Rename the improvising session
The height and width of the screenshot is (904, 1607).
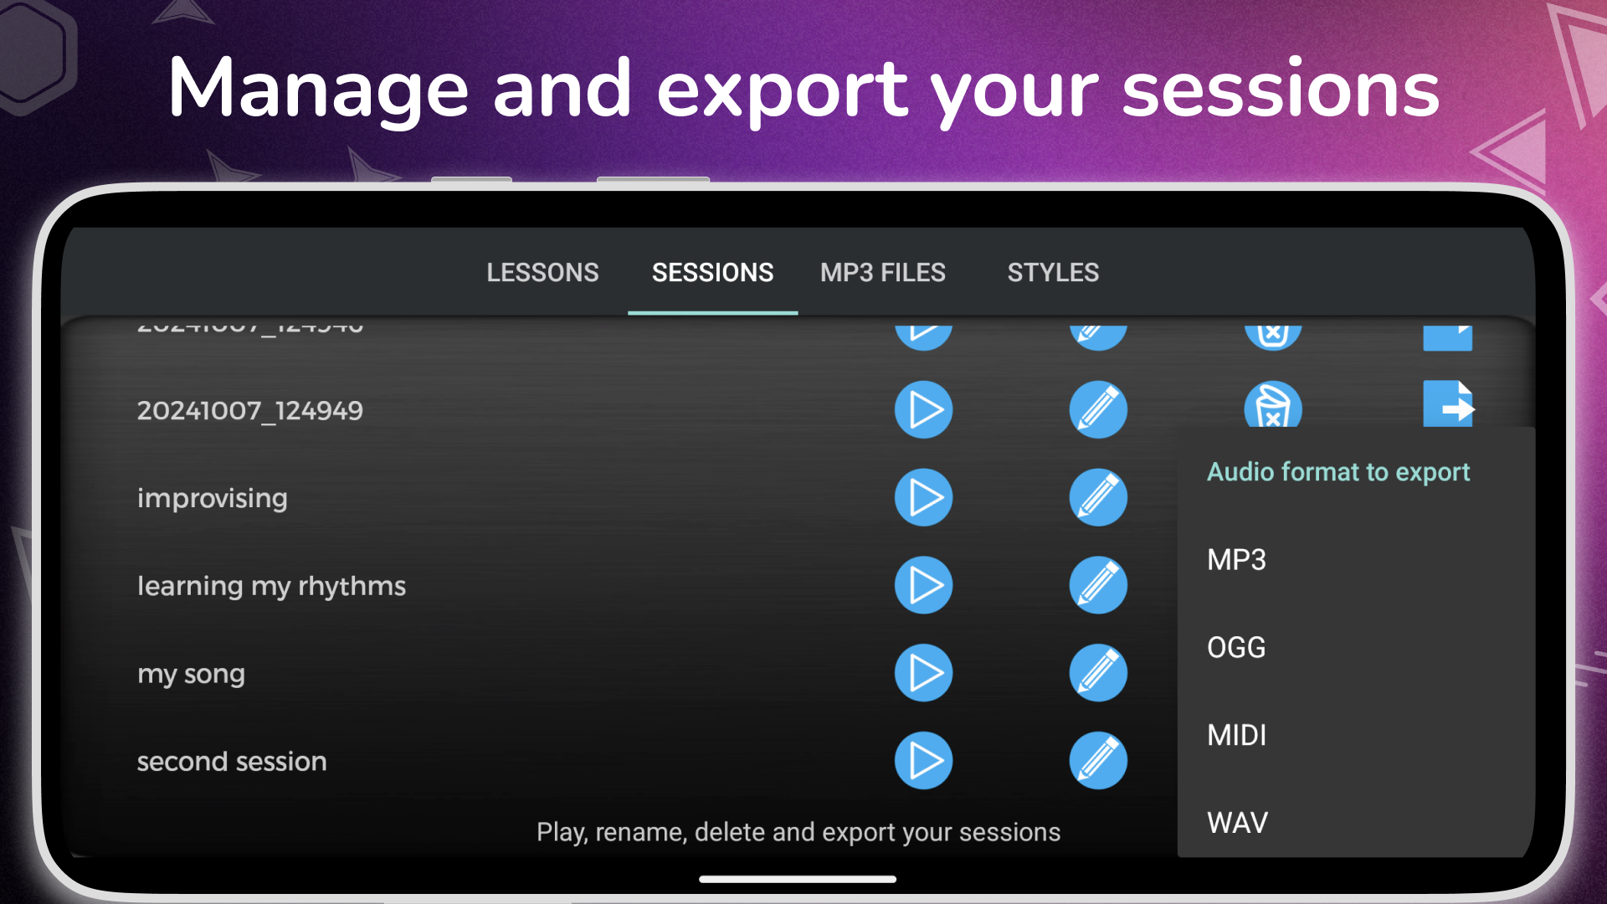coord(1097,498)
